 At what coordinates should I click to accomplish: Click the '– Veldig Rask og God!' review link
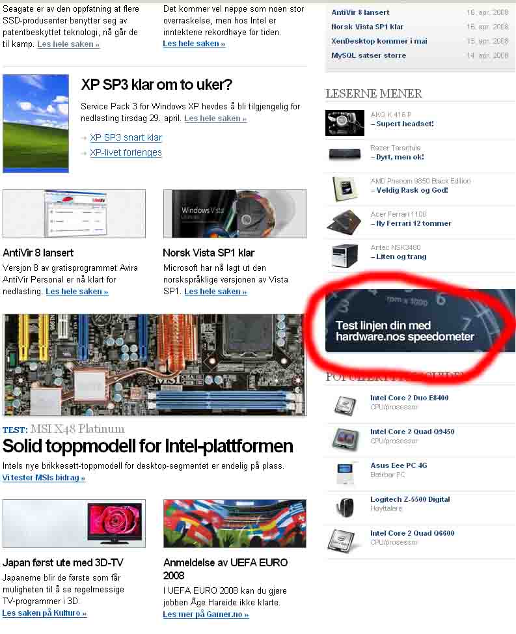pos(409,191)
